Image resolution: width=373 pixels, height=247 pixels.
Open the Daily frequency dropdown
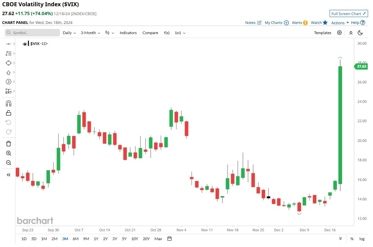(x=69, y=33)
